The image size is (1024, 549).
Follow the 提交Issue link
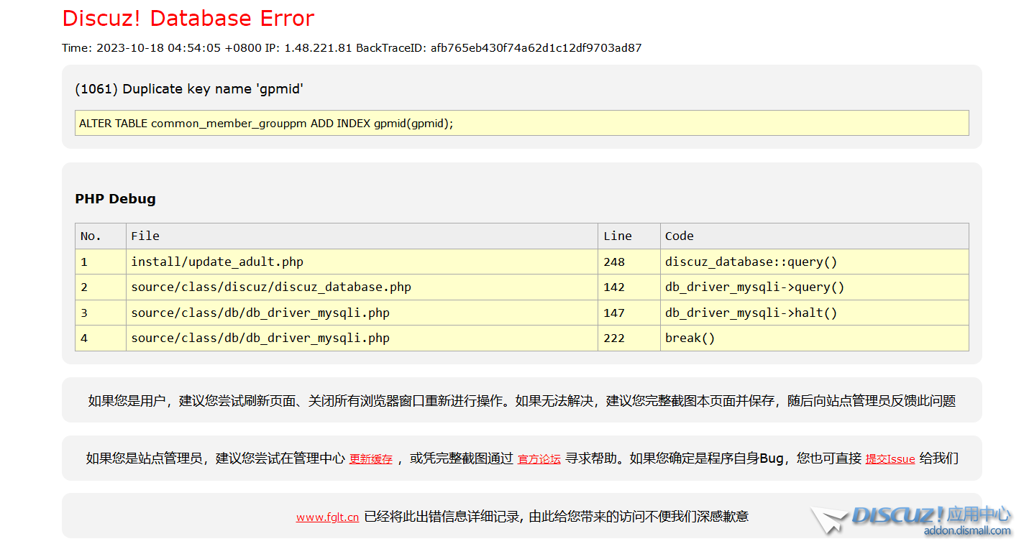890,459
